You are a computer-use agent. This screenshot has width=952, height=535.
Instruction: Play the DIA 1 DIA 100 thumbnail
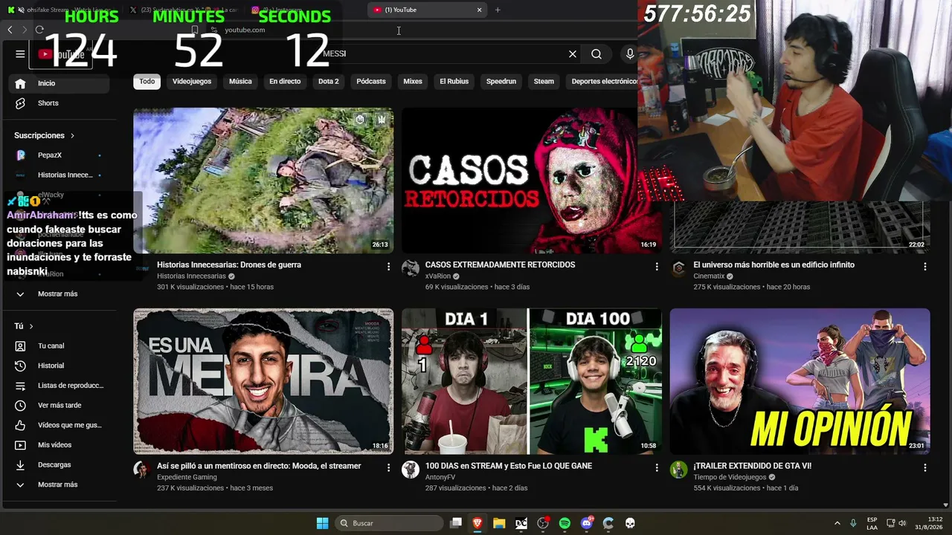click(532, 381)
